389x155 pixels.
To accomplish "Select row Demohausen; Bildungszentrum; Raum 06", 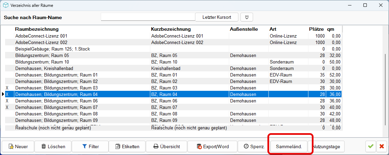I will tap(173, 101).
